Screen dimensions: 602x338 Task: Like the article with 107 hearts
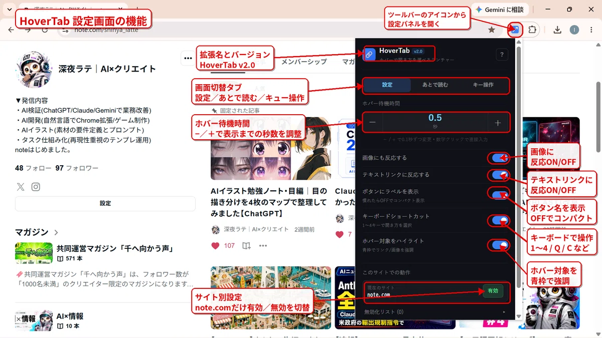[215, 246]
